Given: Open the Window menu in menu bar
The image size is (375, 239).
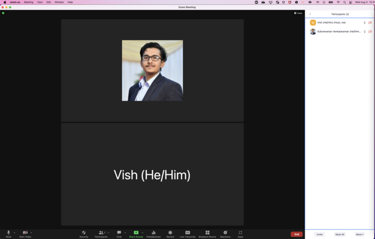Looking at the screenshot, I should coord(59,2).
